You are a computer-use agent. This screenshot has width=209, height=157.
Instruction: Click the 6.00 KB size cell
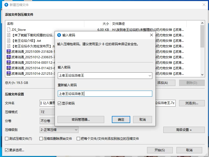[x=103, y=30]
